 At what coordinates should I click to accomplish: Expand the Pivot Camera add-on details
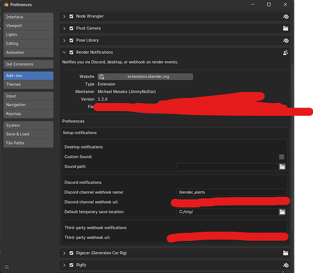(x=64, y=28)
